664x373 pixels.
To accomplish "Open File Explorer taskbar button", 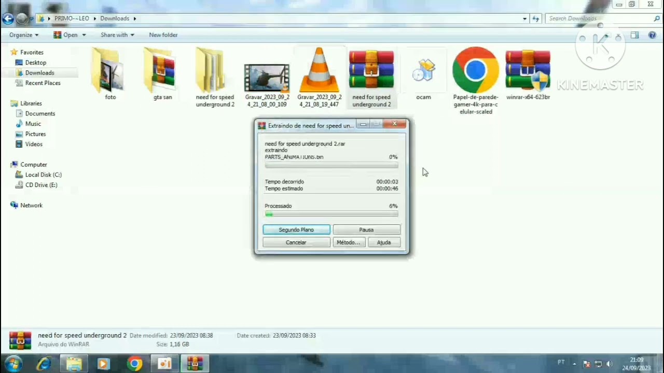I will tap(74, 364).
